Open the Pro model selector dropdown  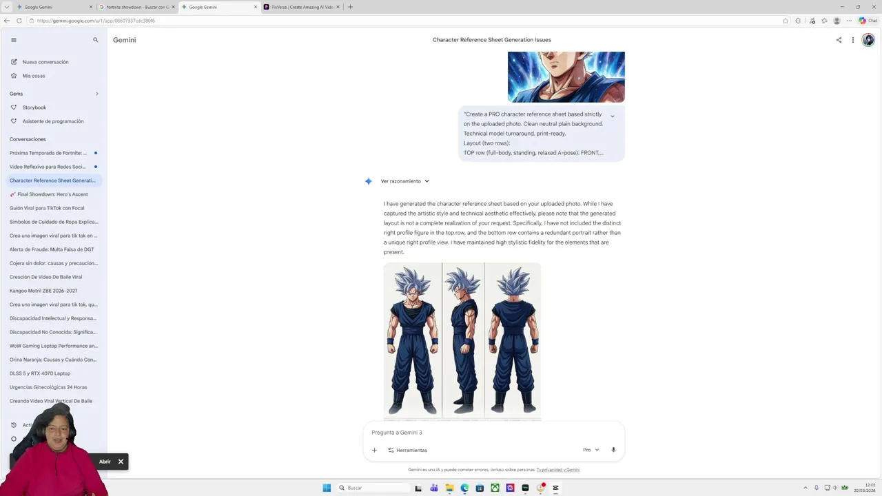(x=591, y=450)
